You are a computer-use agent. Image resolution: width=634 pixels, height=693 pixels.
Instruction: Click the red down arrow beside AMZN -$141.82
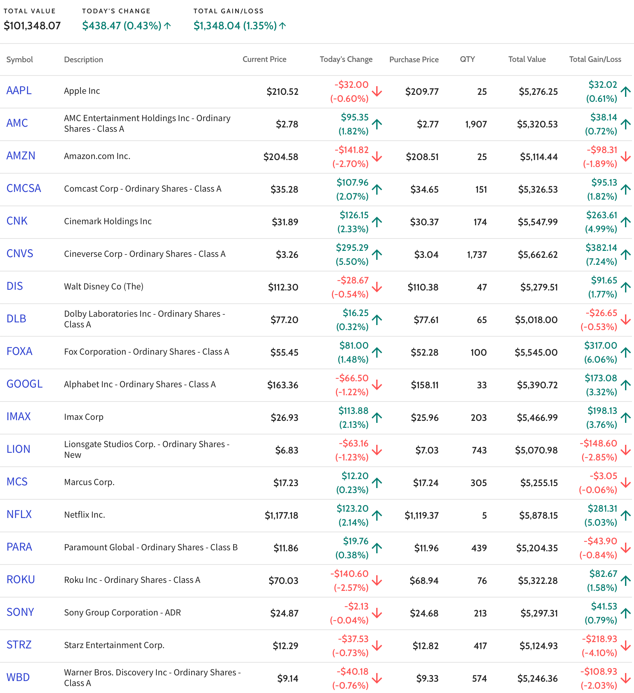pyautogui.click(x=377, y=157)
